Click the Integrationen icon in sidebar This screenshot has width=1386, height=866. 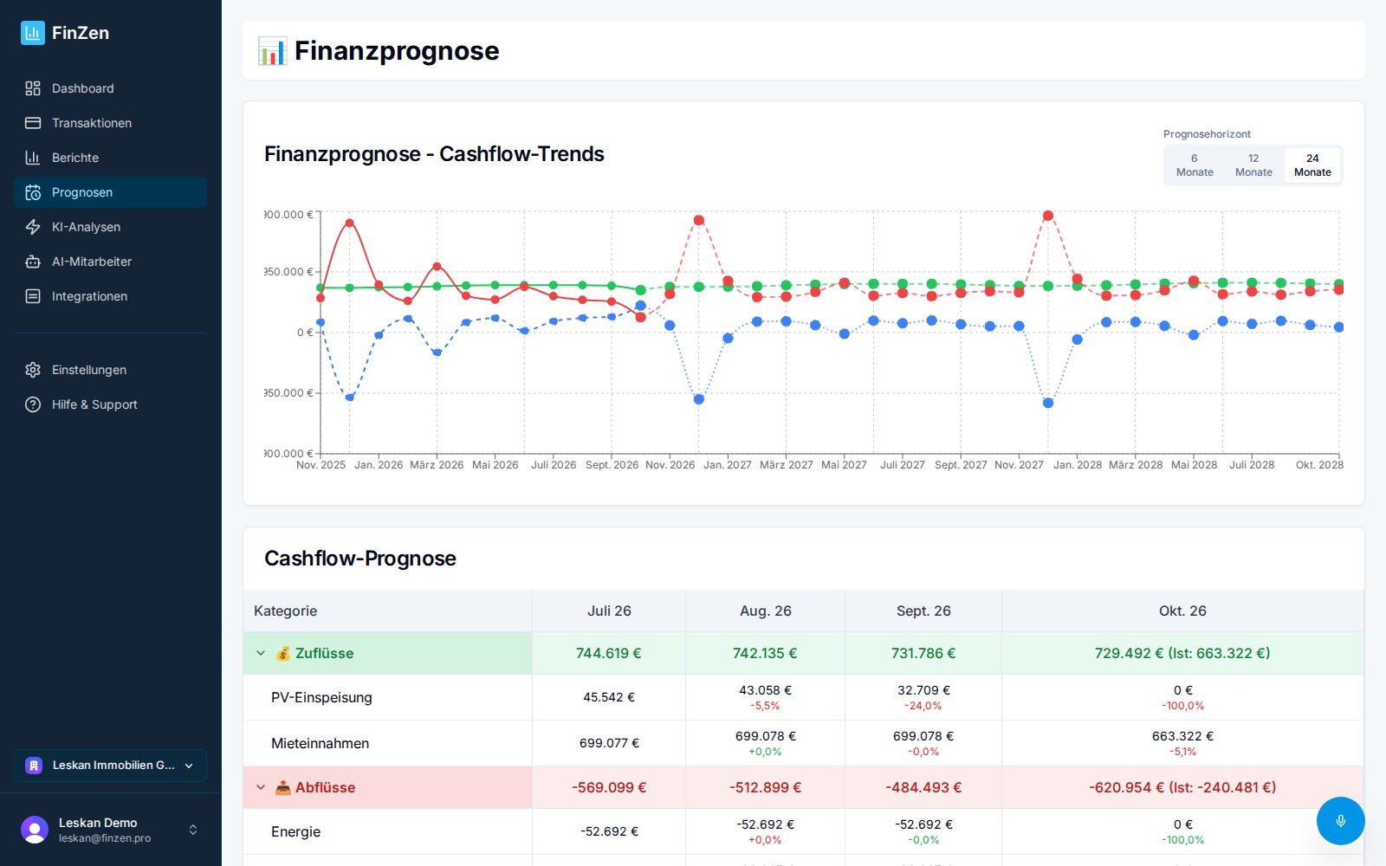pyautogui.click(x=33, y=296)
